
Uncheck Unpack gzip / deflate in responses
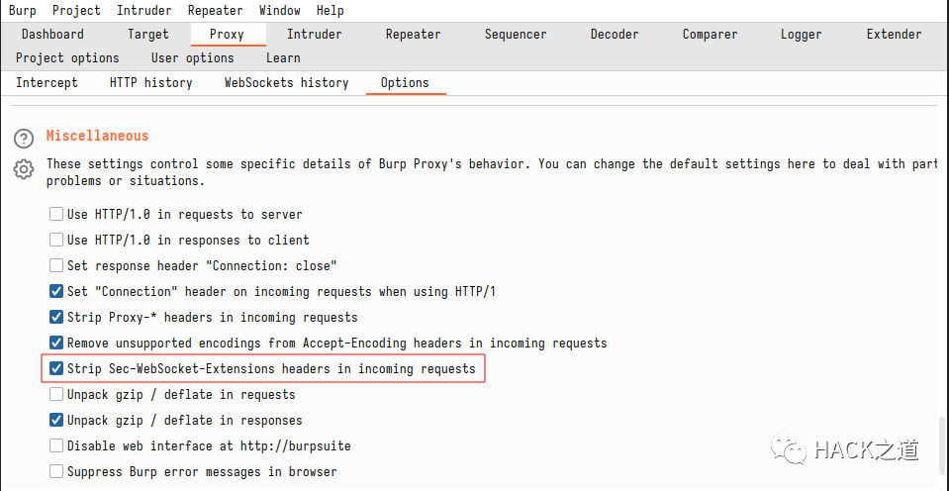pos(56,420)
